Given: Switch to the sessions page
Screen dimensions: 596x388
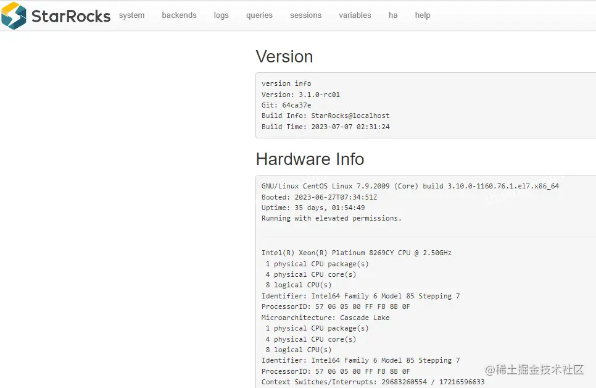Looking at the screenshot, I should coord(305,15).
